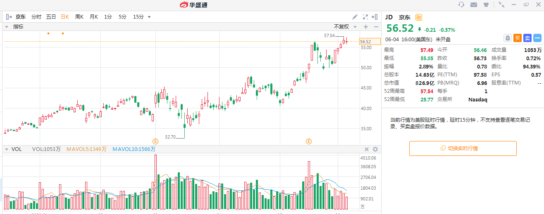Open the drawing pencil tool
The image size is (544, 214).
pos(355,17)
